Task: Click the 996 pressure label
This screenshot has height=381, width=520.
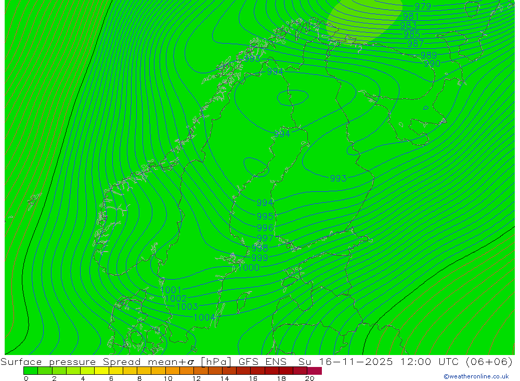Action: pyautogui.click(x=265, y=228)
